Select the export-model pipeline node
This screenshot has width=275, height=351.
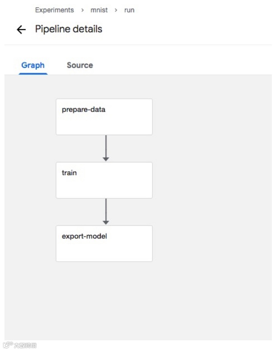point(104,243)
